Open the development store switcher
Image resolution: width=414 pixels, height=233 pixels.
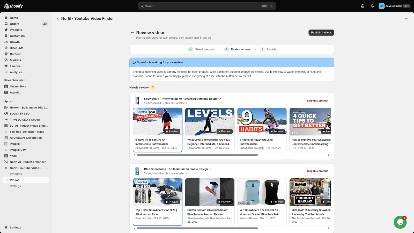(394, 6)
